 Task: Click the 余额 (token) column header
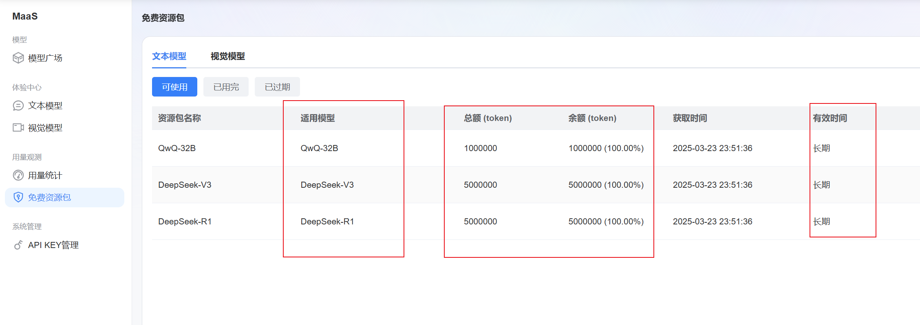pyautogui.click(x=592, y=118)
